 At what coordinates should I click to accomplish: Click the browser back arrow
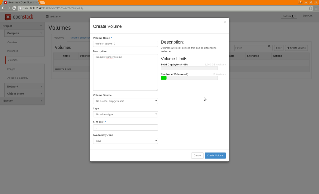3,8
